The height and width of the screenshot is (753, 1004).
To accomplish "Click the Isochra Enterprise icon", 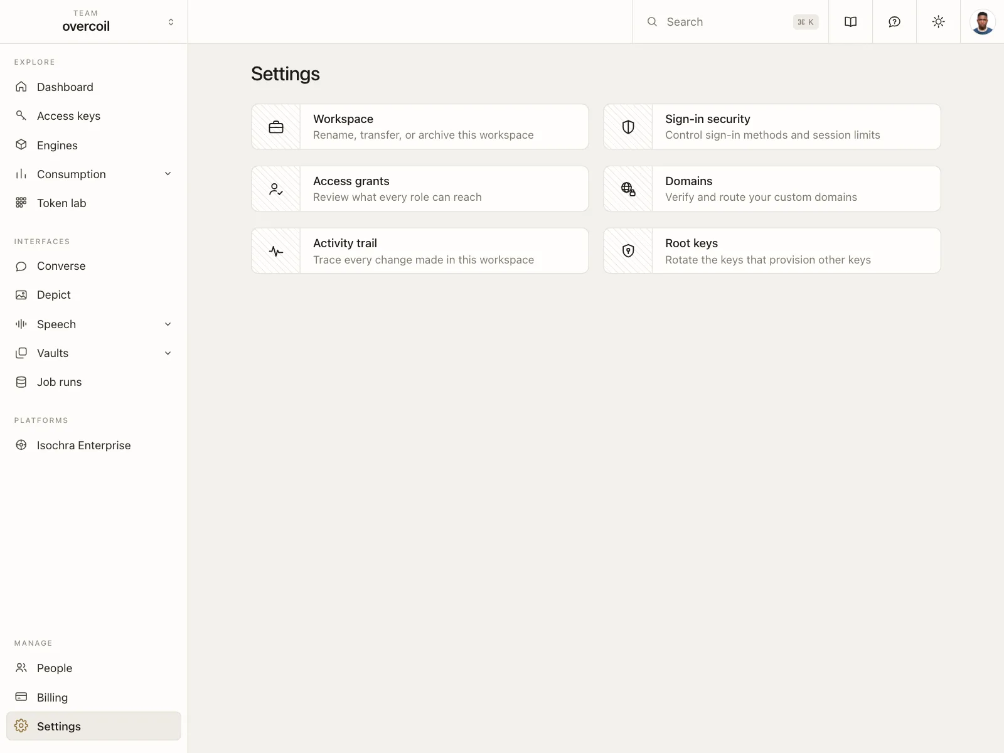I will (x=21, y=445).
